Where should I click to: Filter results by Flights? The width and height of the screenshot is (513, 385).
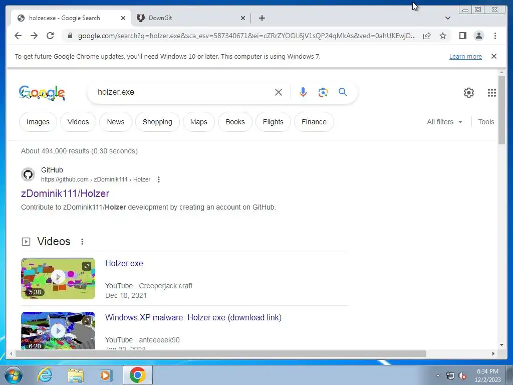(x=273, y=122)
